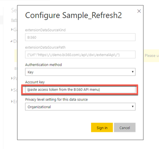Viewport: 159px width, 149px height.
Task: Open the underlined Ref link behind the dialog
Action: click(14, 20)
